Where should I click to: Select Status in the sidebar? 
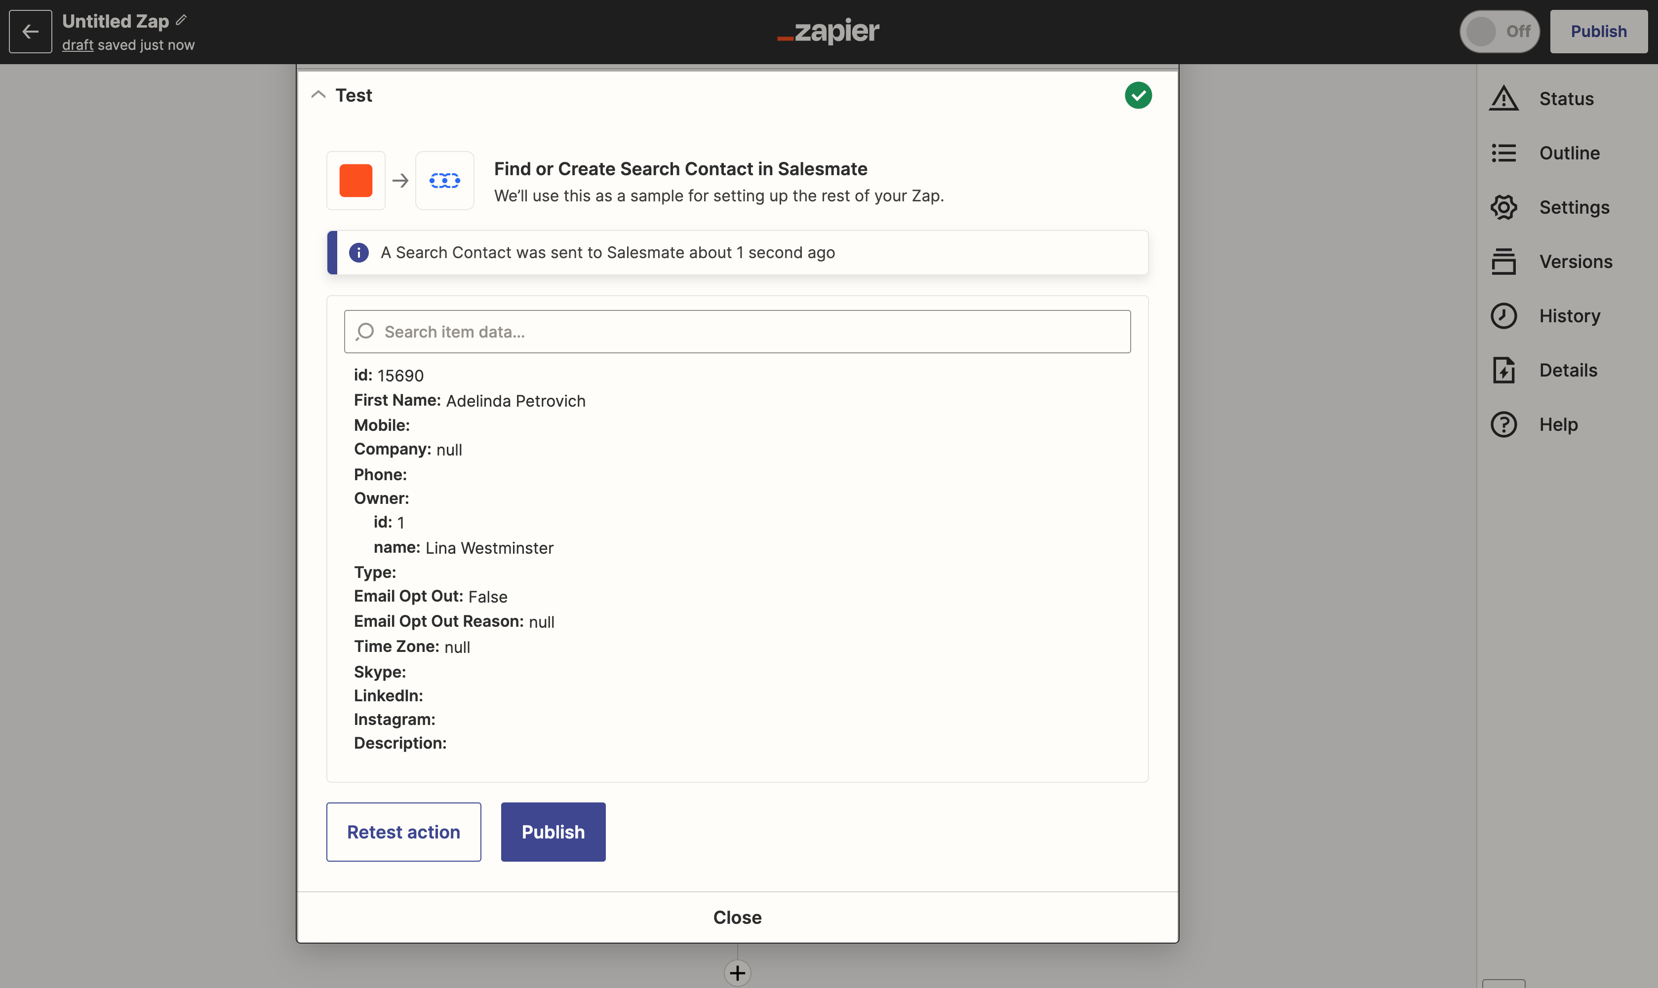(x=1566, y=99)
